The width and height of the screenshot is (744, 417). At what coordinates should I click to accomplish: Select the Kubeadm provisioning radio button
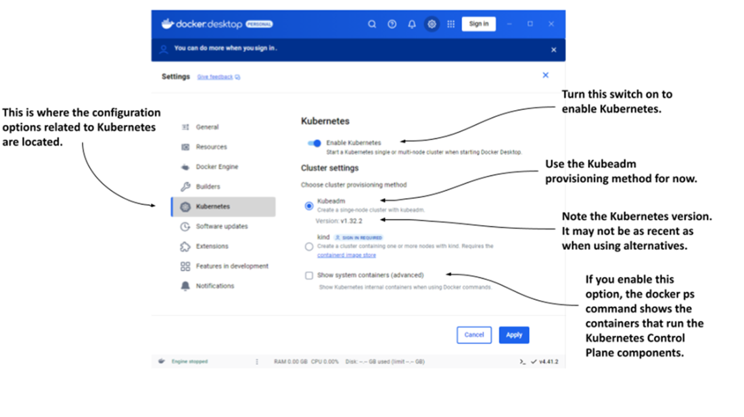[309, 205]
